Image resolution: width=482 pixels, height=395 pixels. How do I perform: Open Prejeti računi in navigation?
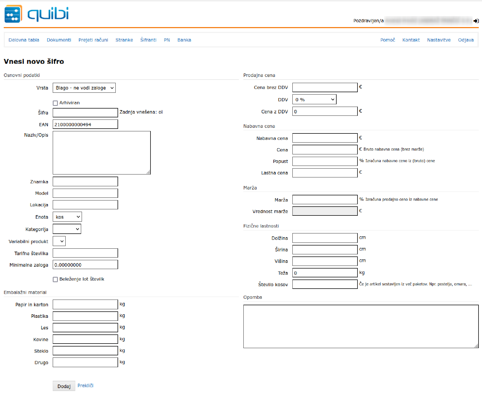pyautogui.click(x=93, y=40)
